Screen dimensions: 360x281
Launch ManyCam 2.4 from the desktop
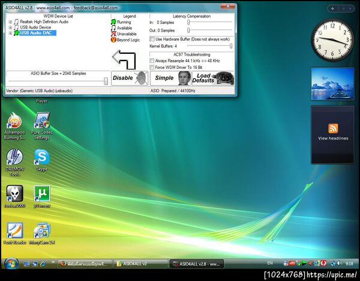point(42,233)
